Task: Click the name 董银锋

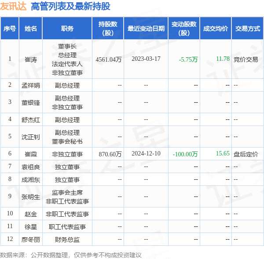Action: [31, 103]
